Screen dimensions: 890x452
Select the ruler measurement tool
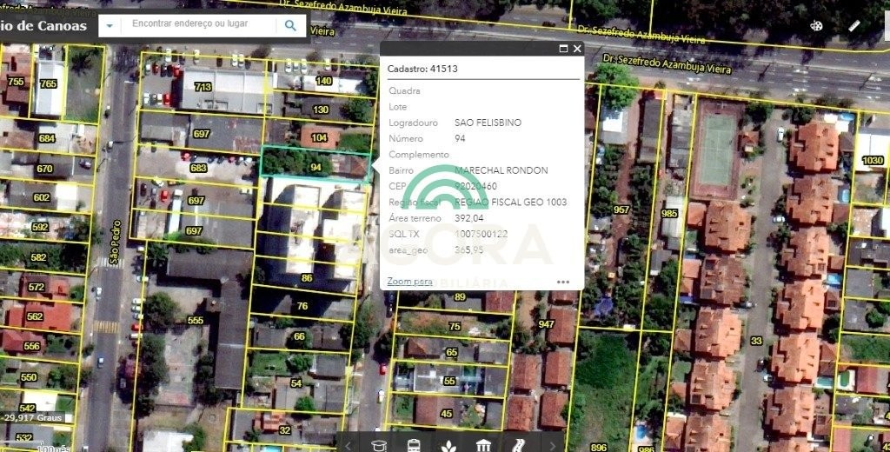point(854,26)
